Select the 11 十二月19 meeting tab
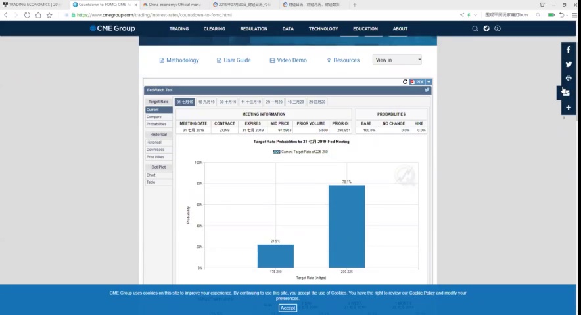This screenshot has width=581, height=315. click(x=251, y=102)
